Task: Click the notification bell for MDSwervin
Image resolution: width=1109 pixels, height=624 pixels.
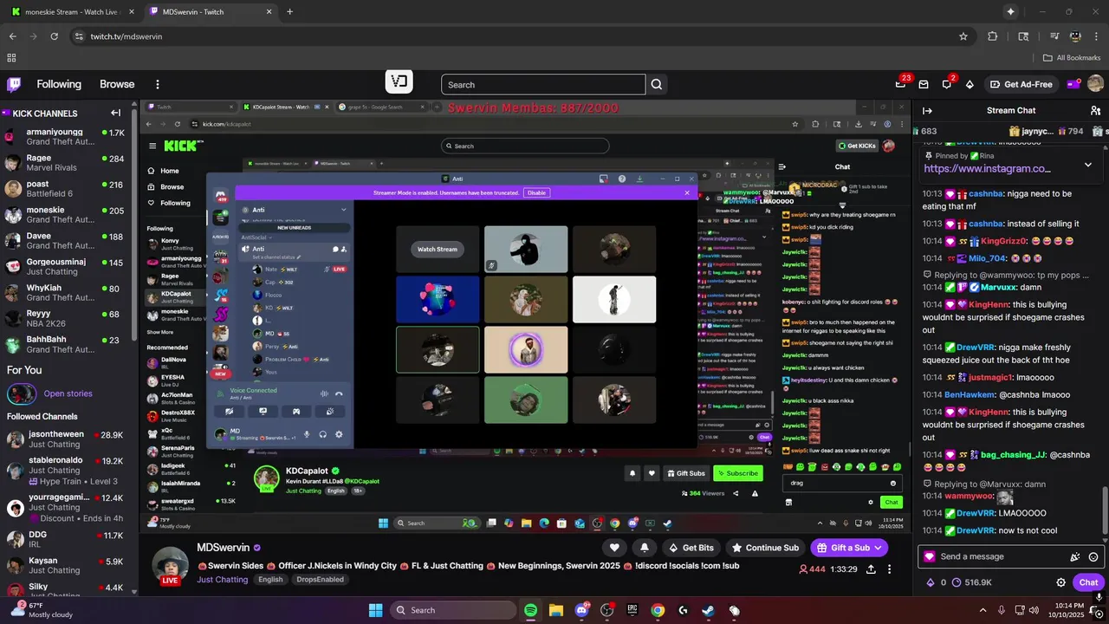Action: click(x=645, y=548)
